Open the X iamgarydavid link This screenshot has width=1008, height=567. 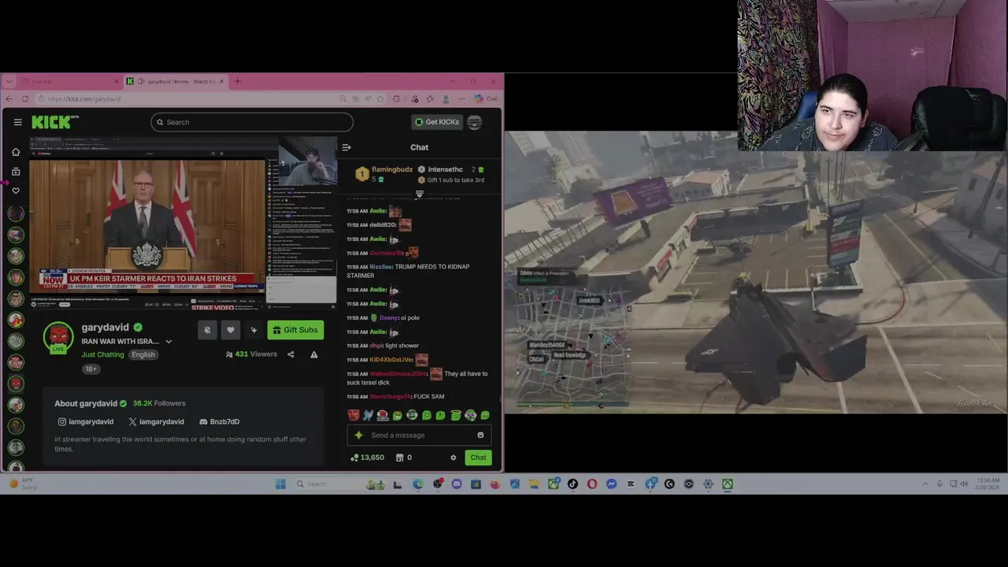click(156, 421)
